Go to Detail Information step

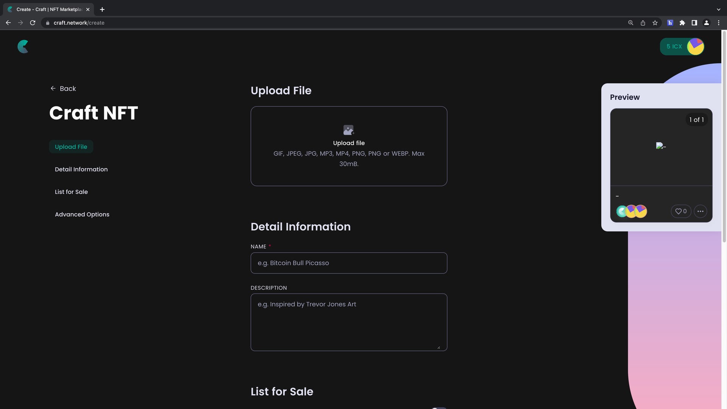click(x=81, y=169)
